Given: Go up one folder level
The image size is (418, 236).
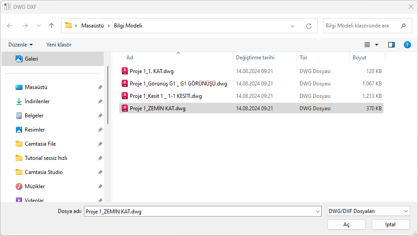Looking at the screenshot, I should [51, 26].
